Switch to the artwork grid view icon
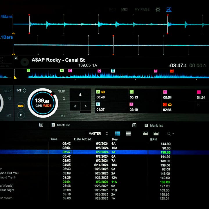Screen dimensions: 209x209 point(145,134)
